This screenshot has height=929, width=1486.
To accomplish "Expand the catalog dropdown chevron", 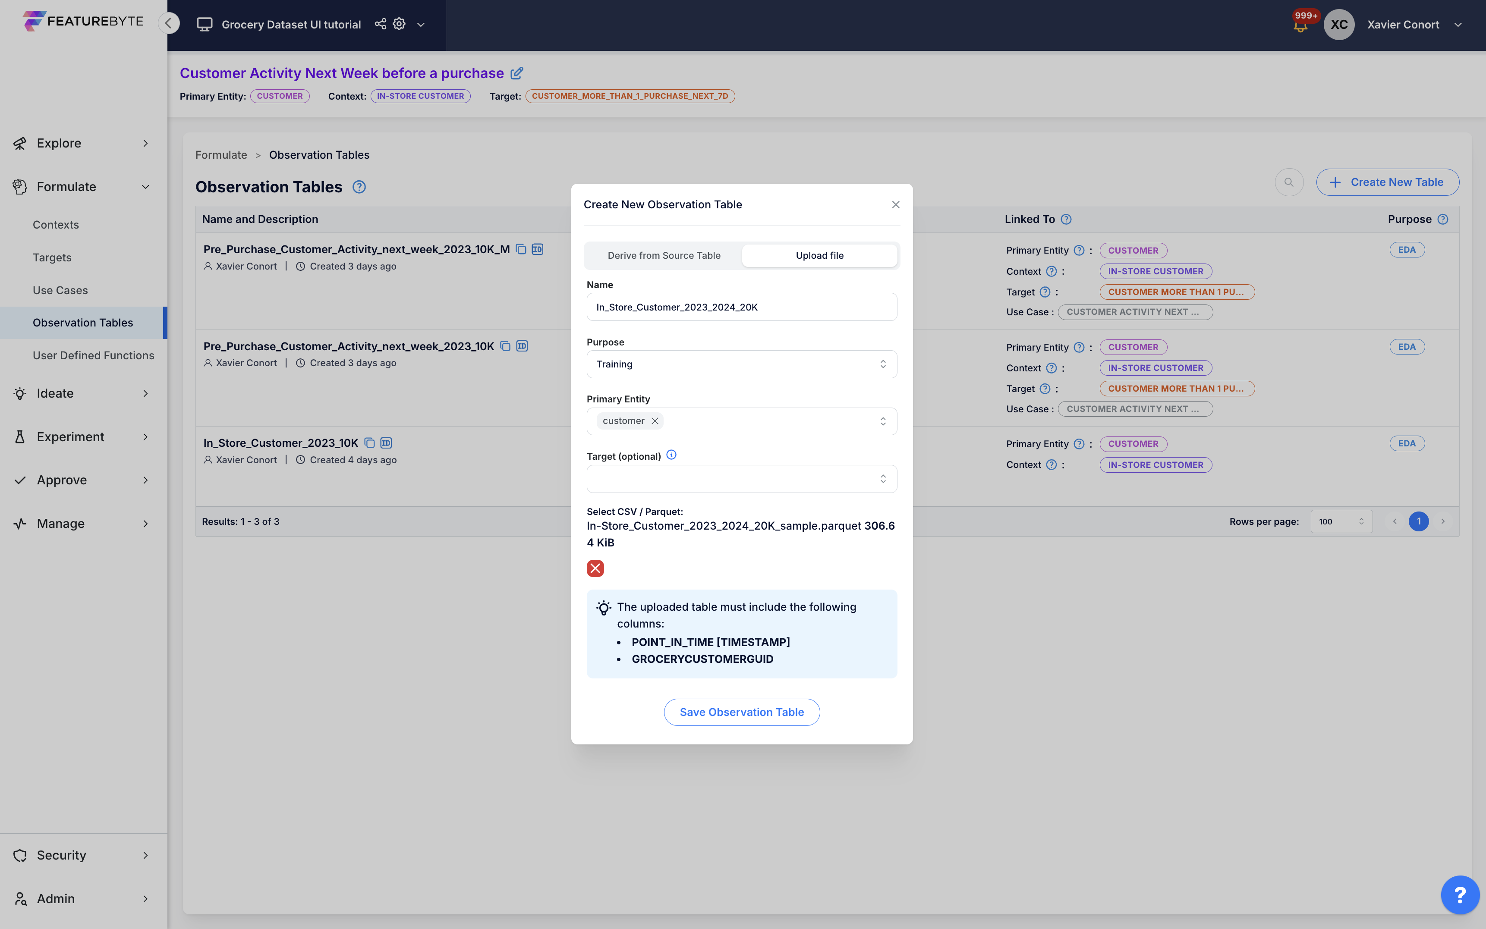I will (x=421, y=25).
